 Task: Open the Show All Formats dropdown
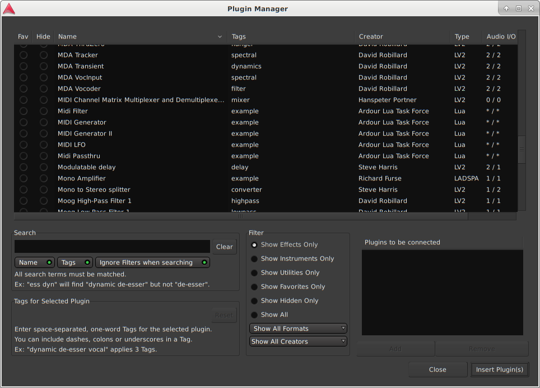pos(298,329)
